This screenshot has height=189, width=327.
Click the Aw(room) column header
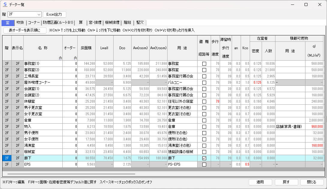point(140,48)
